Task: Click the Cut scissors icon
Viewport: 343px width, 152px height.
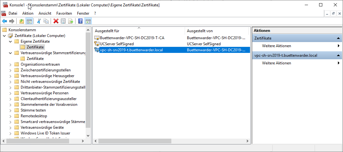Action: click(39, 21)
